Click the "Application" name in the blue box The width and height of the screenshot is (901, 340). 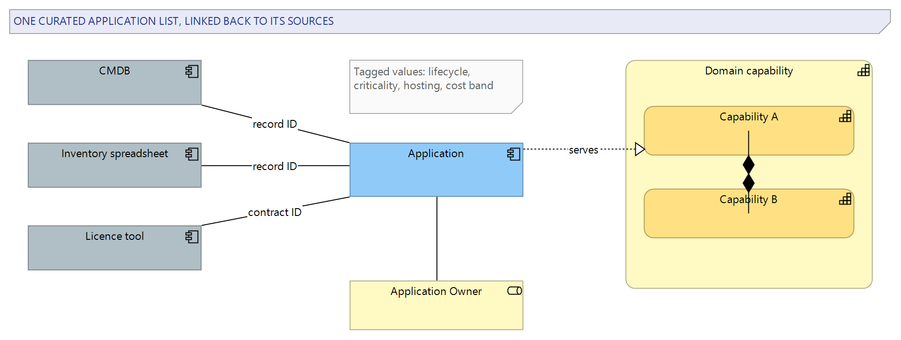pos(436,153)
